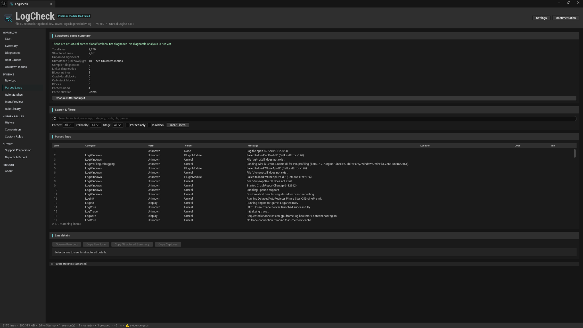Viewport: 583px width, 328px height.
Task: Sort by the Blk column header
Action: pos(553,146)
